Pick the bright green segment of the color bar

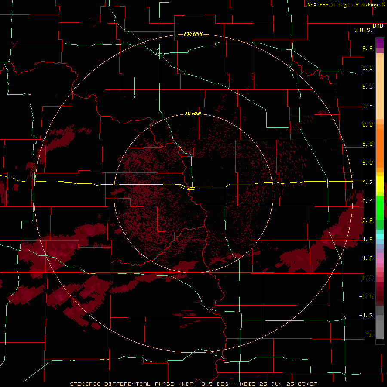[380, 207]
